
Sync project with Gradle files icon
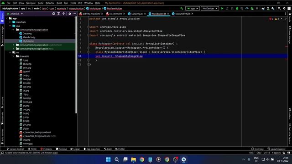(x=263, y=8)
